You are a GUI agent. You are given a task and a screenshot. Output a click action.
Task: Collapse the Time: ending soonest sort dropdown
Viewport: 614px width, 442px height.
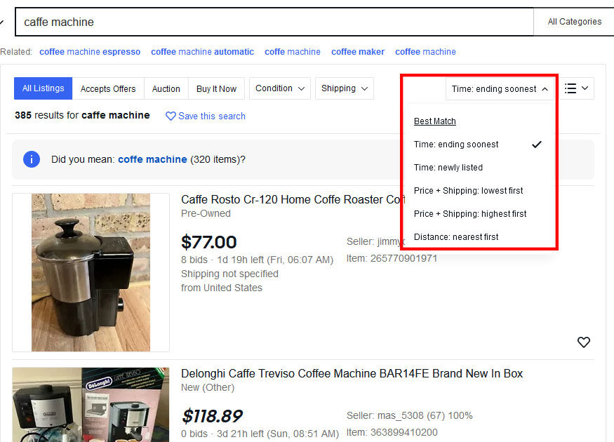(500, 89)
